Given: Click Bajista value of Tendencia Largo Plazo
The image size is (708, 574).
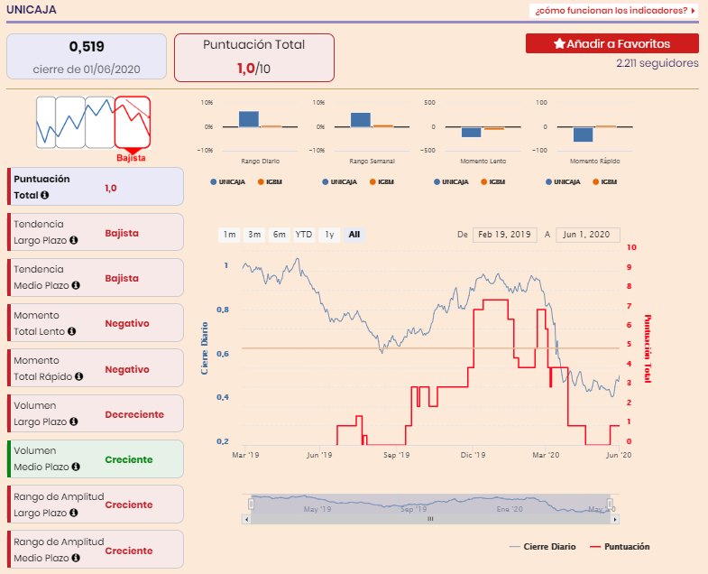Looking at the screenshot, I should click(122, 233).
